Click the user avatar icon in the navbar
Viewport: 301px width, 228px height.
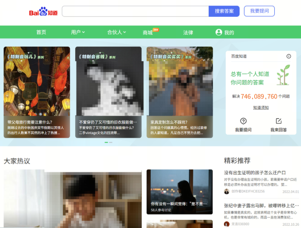[219, 32]
